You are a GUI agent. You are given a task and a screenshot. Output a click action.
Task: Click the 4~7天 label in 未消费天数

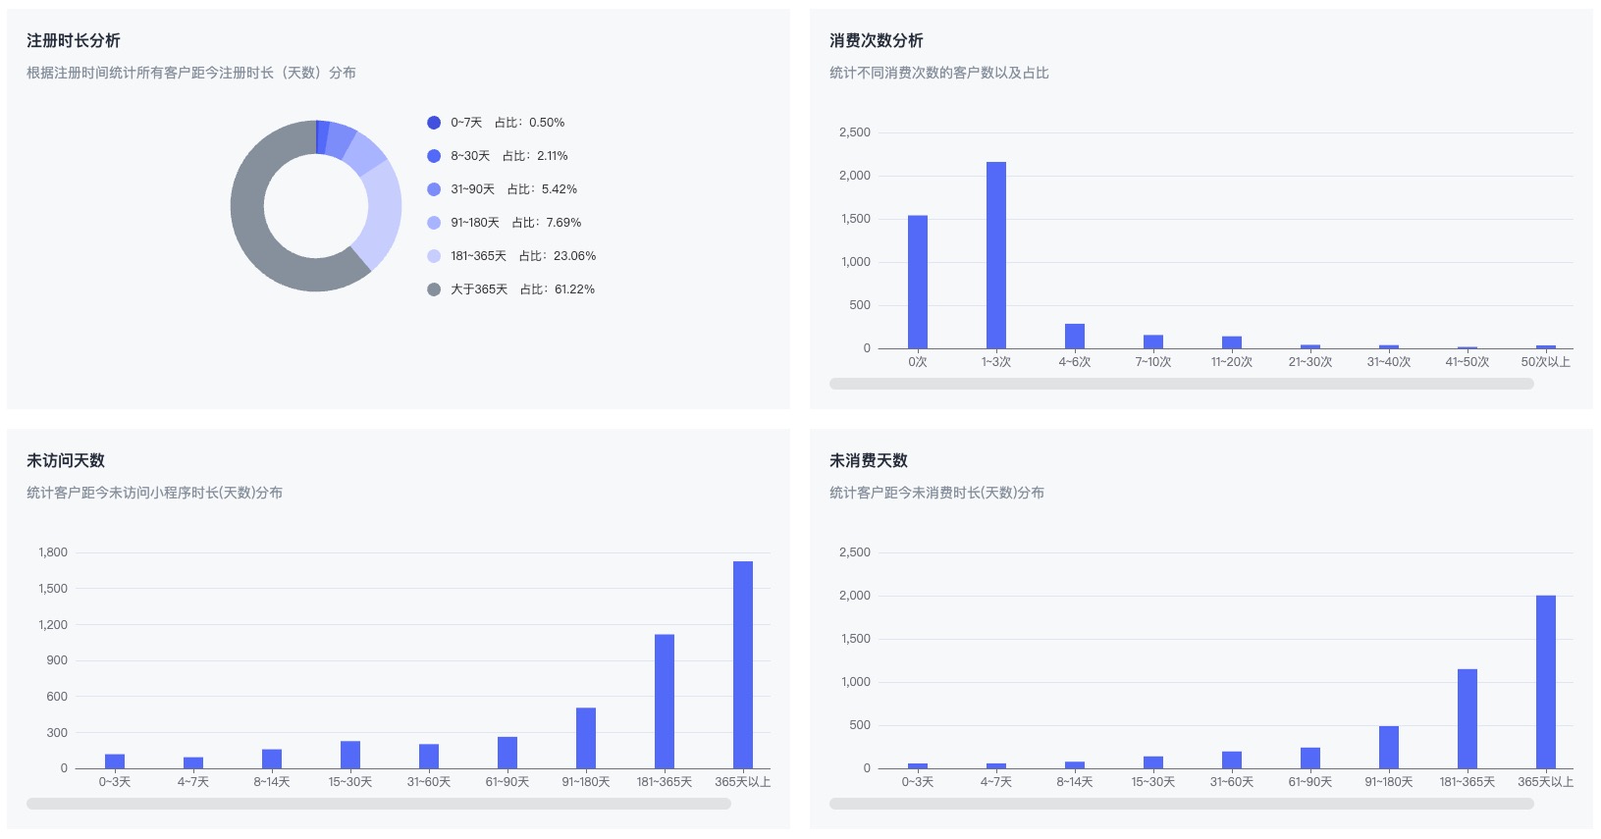(996, 782)
